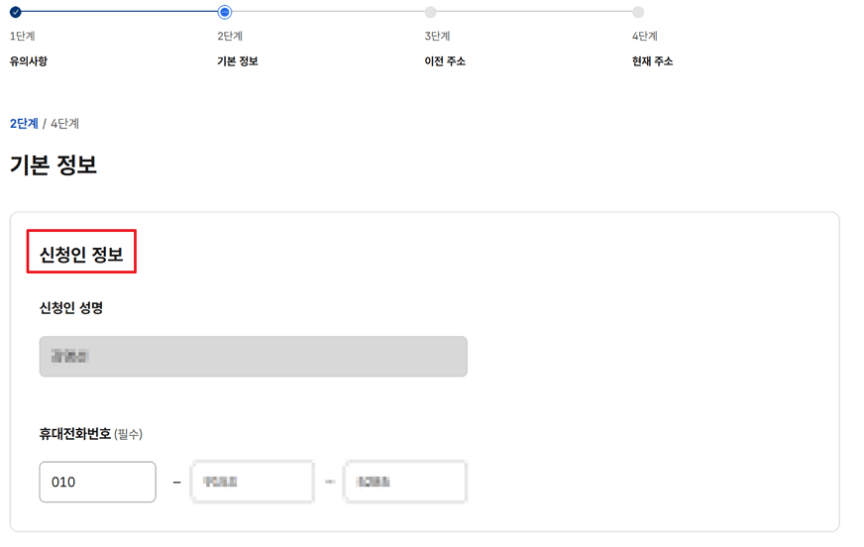Select the 현재 주소 step label

pos(652,61)
